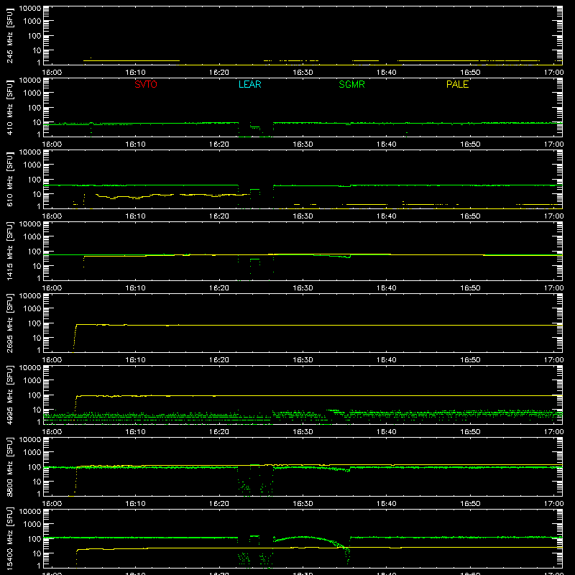This screenshot has height=575, width=575.
Task: Click the 10 y-axis value on the 1415 MHz plot
Action: click(37, 266)
